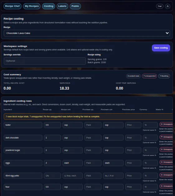
Task: Click the butter waste % field
Action: [x=150, y=125]
